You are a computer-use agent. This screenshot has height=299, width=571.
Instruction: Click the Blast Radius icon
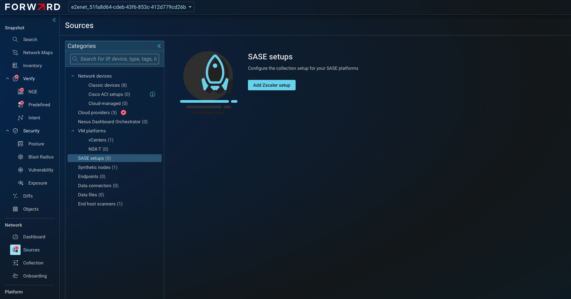pos(21,157)
